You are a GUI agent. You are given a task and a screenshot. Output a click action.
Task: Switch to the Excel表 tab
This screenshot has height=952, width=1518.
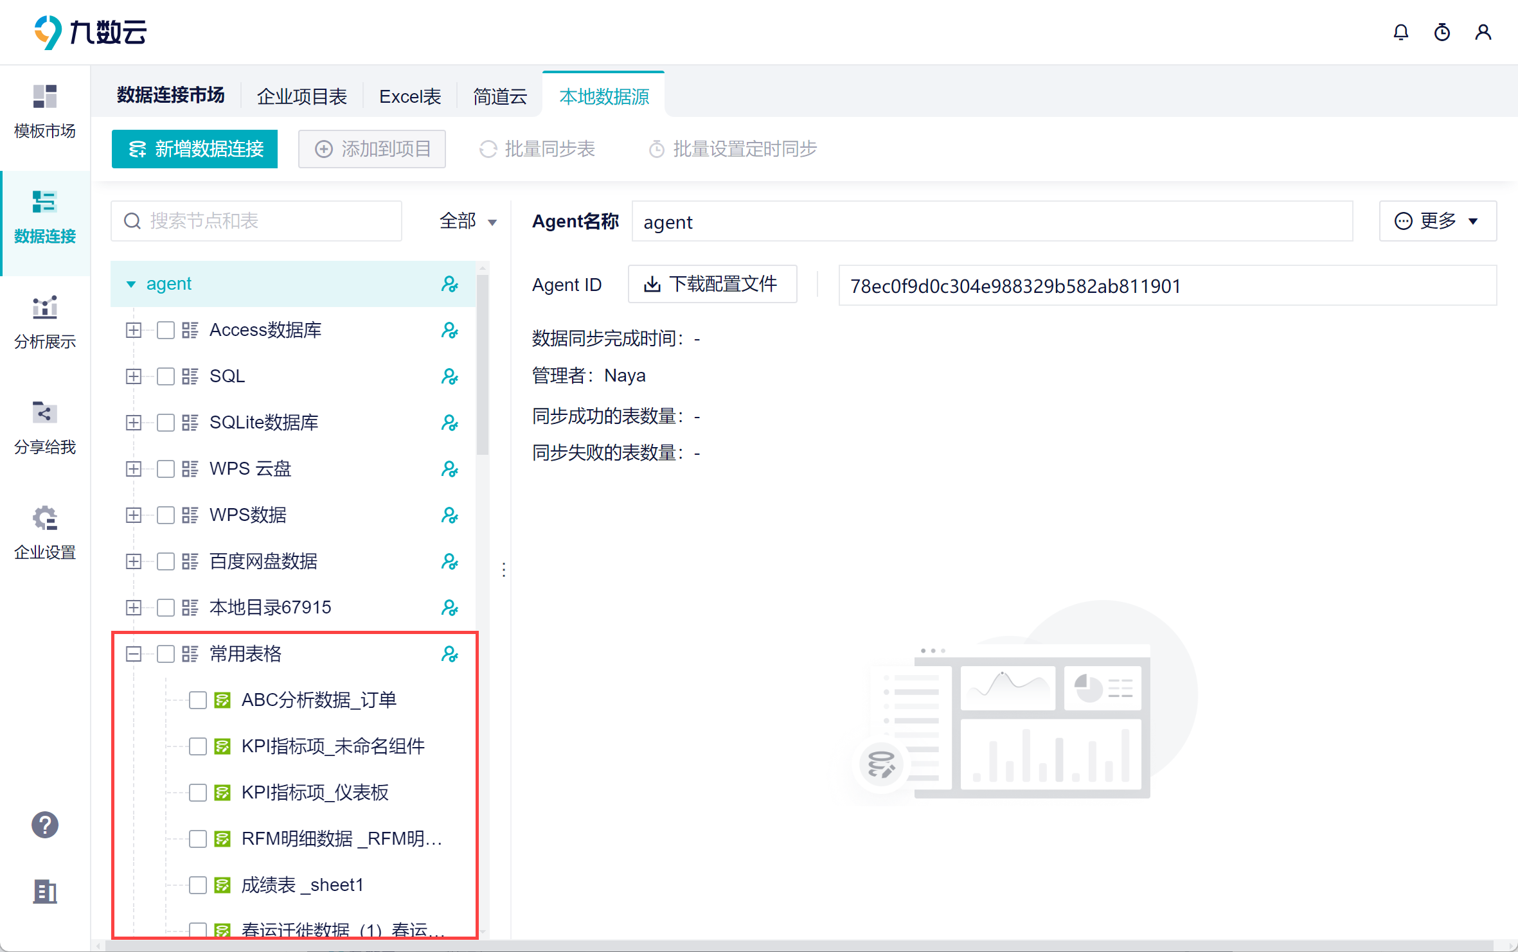[410, 96]
